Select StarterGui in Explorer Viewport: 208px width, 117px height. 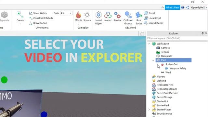tap(162, 101)
